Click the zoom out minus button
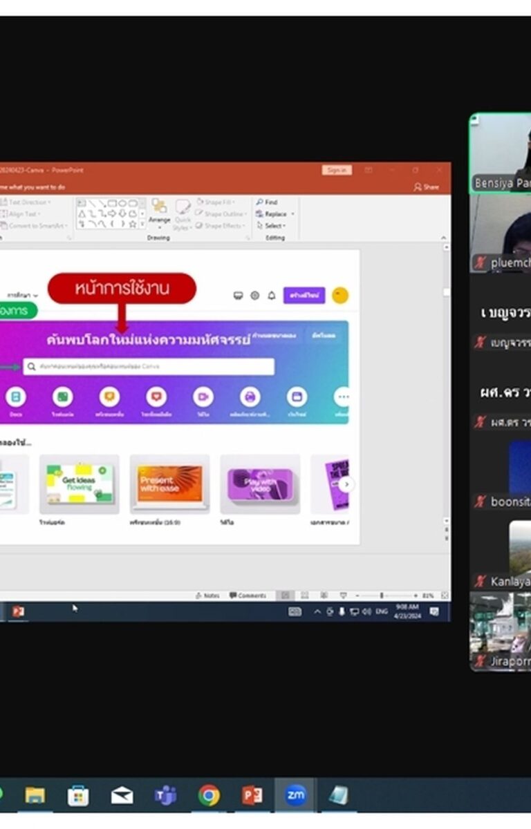 click(x=357, y=595)
